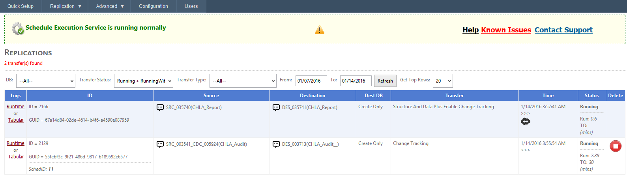Open the Transfer Status dropdown

coord(144,81)
